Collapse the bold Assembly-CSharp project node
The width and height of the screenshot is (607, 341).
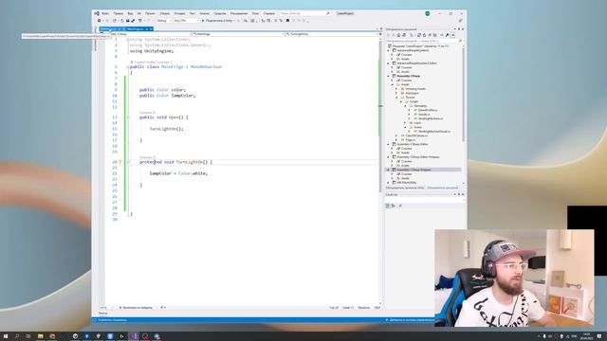(389, 76)
